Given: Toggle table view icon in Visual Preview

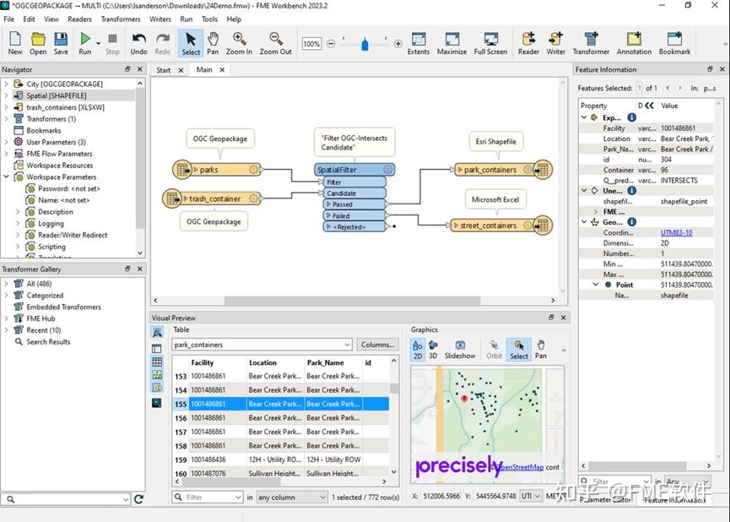Looking at the screenshot, I should coord(157,362).
